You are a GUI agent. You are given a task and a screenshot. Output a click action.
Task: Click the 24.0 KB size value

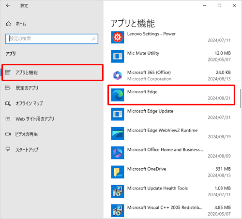(x=223, y=73)
